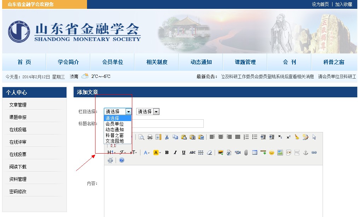Open the second 请选择 dropdown
358x217 pixels.
[148, 112]
